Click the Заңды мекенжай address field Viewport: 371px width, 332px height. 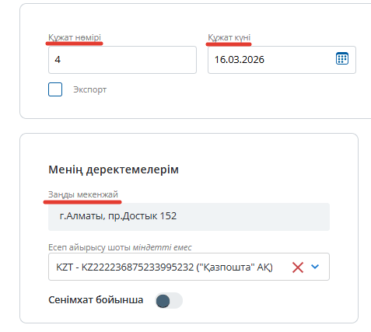coord(189,217)
